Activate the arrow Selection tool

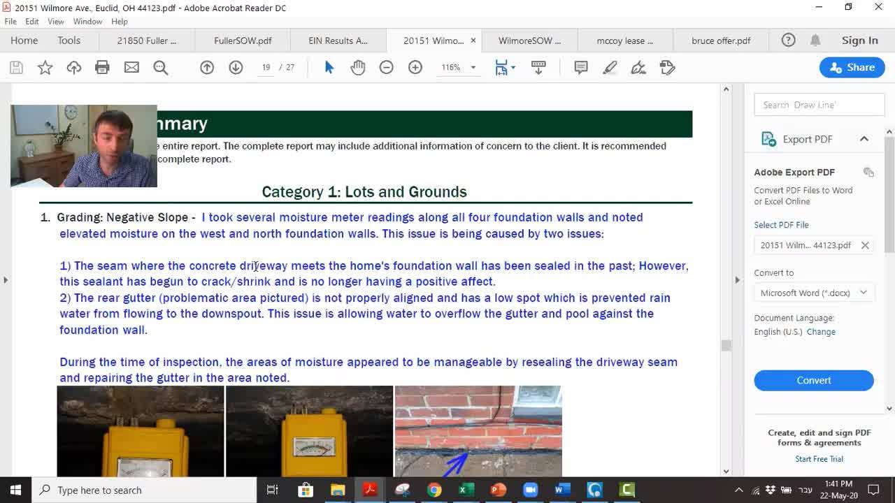point(329,68)
